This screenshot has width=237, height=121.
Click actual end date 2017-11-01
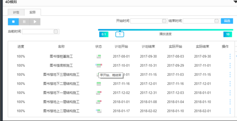click(x=203, y=65)
